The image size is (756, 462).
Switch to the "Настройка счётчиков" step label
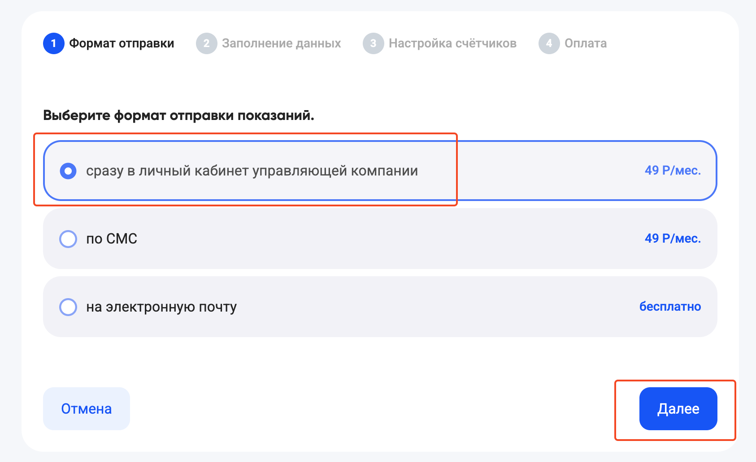click(452, 43)
